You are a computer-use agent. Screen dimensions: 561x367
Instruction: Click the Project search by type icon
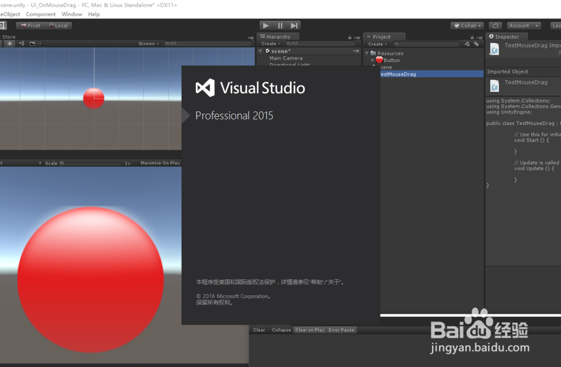[x=467, y=44]
